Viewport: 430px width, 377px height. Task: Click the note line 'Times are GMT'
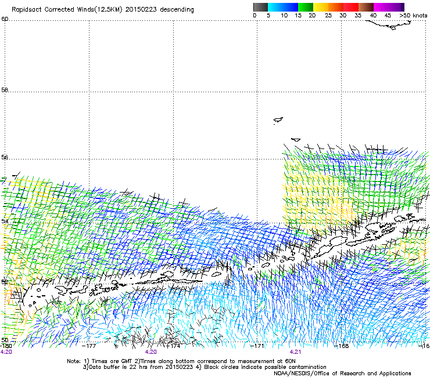[x=112, y=361]
